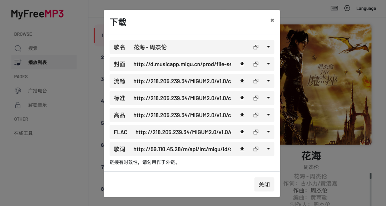
Task: Open the settings icon in header
Action: [347, 8]
